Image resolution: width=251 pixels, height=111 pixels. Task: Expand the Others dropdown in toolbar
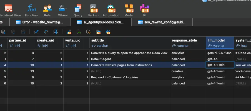[x=62, y=10]
